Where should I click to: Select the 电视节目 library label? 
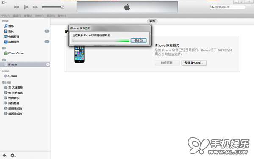14,36
